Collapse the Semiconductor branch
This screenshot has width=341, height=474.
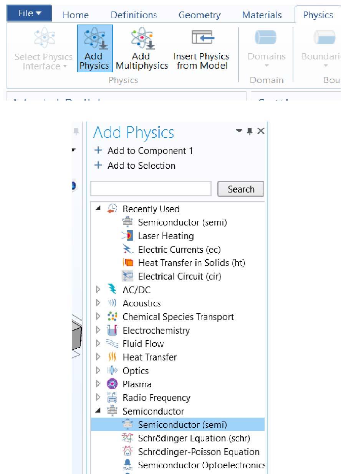pyautogui.click(x=99, y=411)
